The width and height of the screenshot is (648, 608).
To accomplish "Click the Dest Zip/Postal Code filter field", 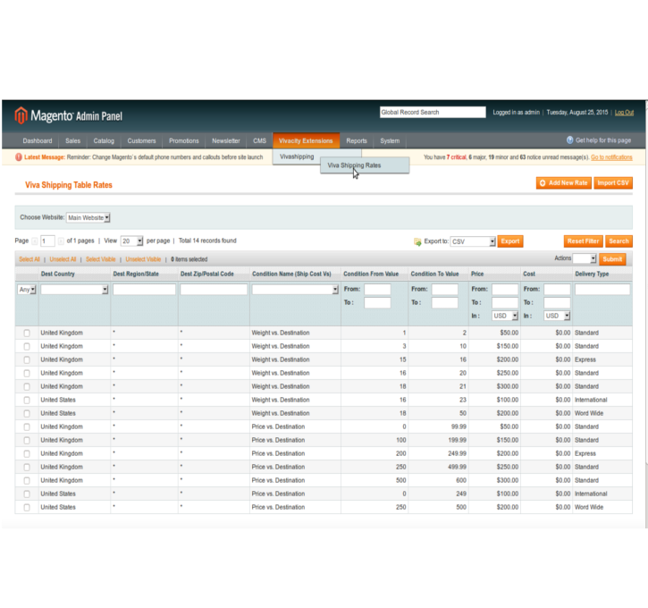I will click(214, 290).
